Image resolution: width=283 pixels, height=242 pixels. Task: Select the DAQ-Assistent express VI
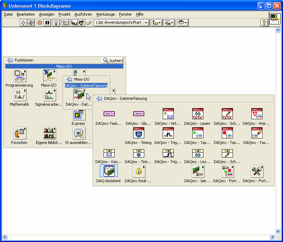pos(108,171)
